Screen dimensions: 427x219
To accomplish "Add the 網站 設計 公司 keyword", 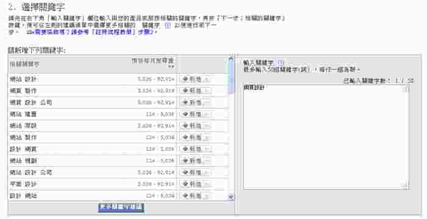I will pos(196,172).
